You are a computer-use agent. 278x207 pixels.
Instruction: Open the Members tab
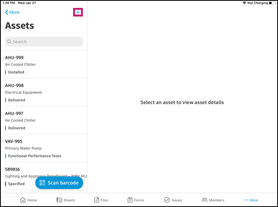(x=212, y=200)
